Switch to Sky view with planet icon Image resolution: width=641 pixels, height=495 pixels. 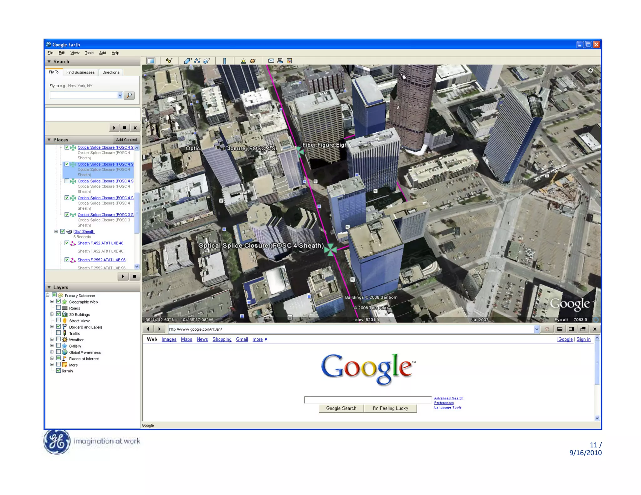(253, 61)
